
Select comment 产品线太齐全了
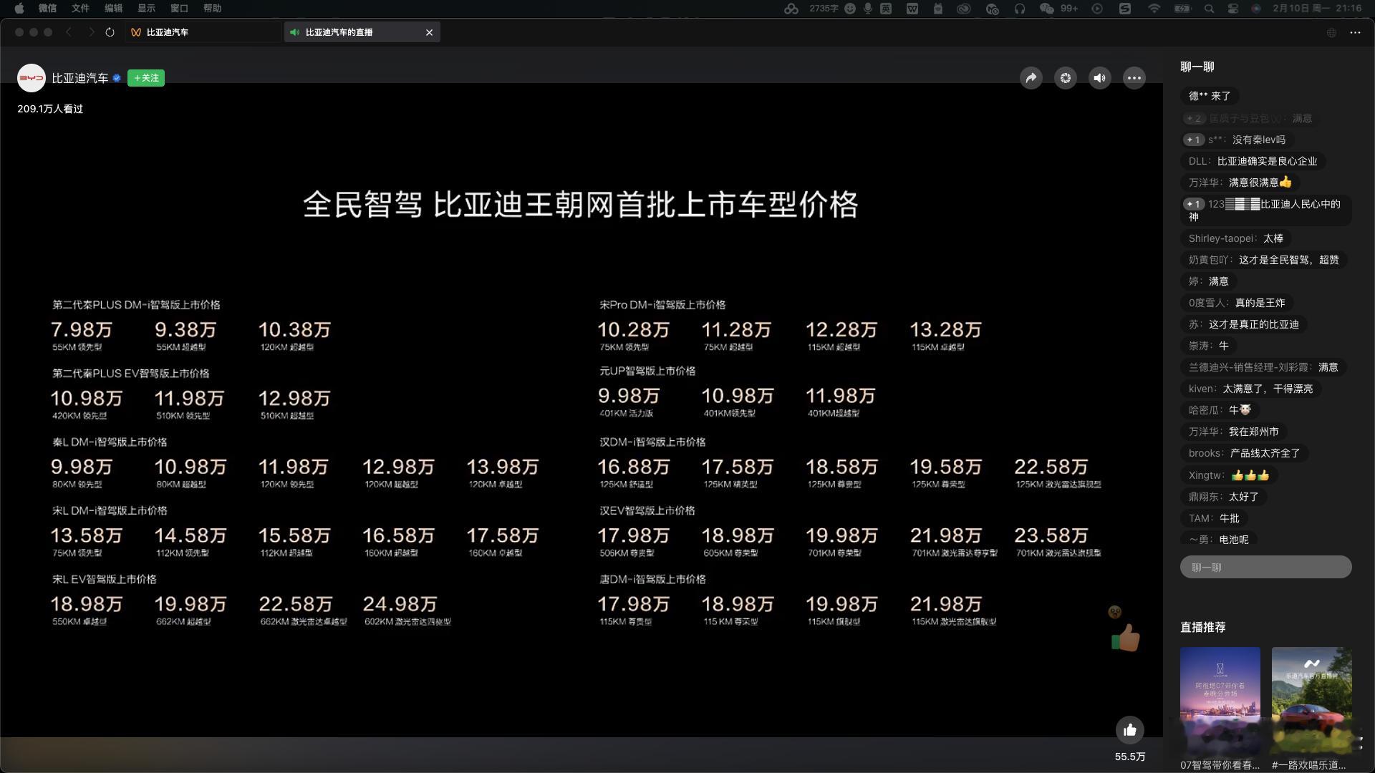(x=1245, y=453)
